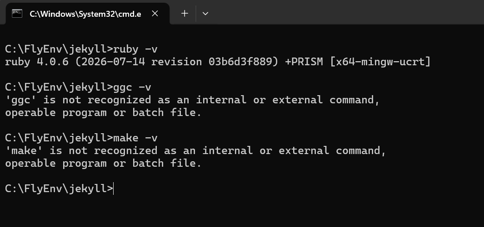Viewport: 484px width, 227px height.
Task: Click the [x64-mingw-ucrt] platform text
Action: click(380, 62)
